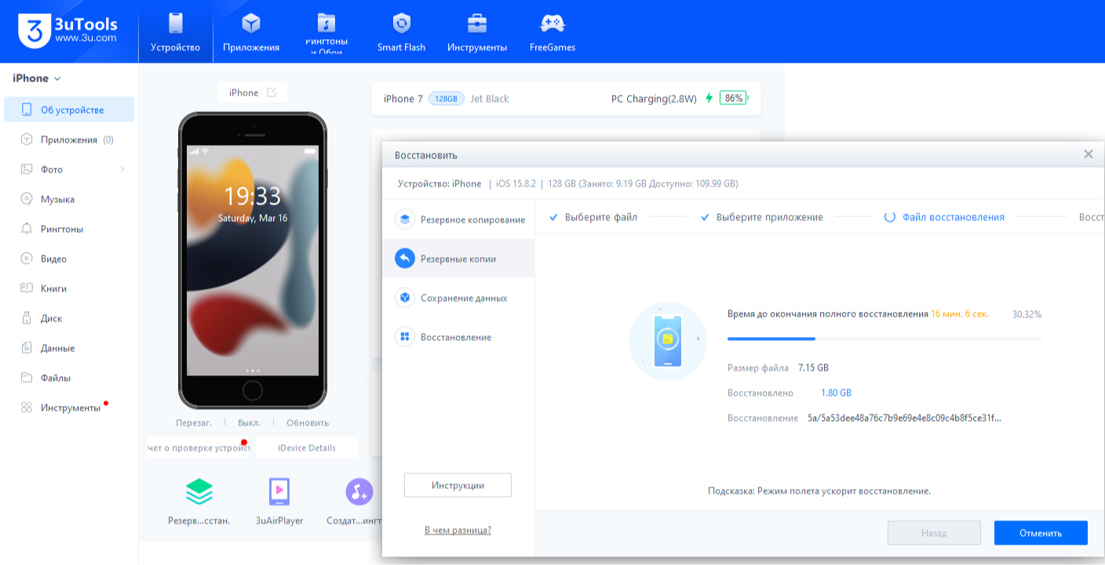Open the FreeGames tab
Viewport: 1105px width, 565px height.
(552, 32)
